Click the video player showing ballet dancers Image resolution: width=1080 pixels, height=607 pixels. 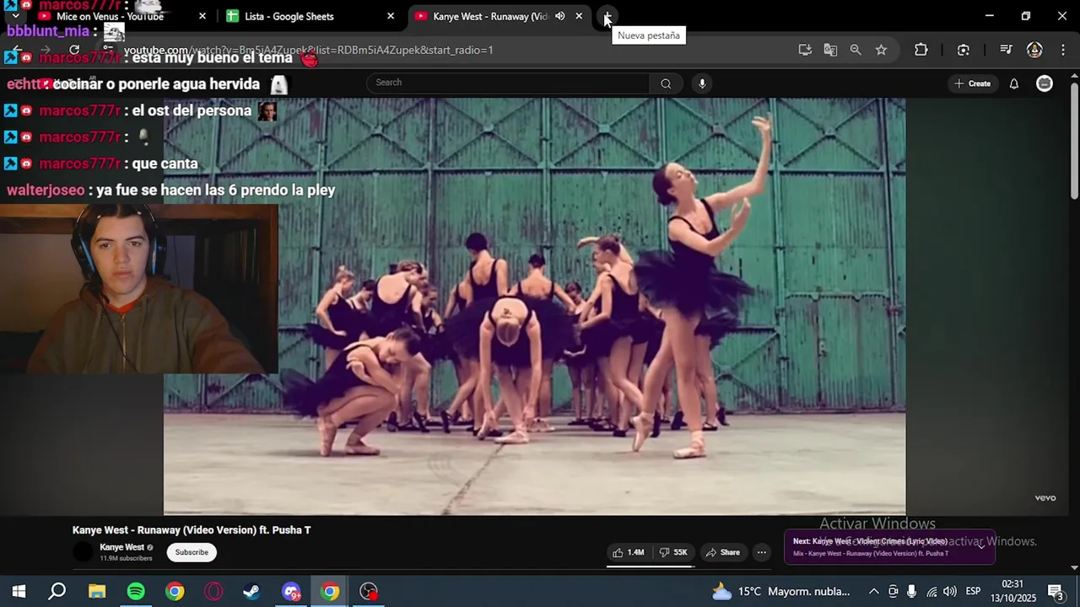[x=534, y=305]
